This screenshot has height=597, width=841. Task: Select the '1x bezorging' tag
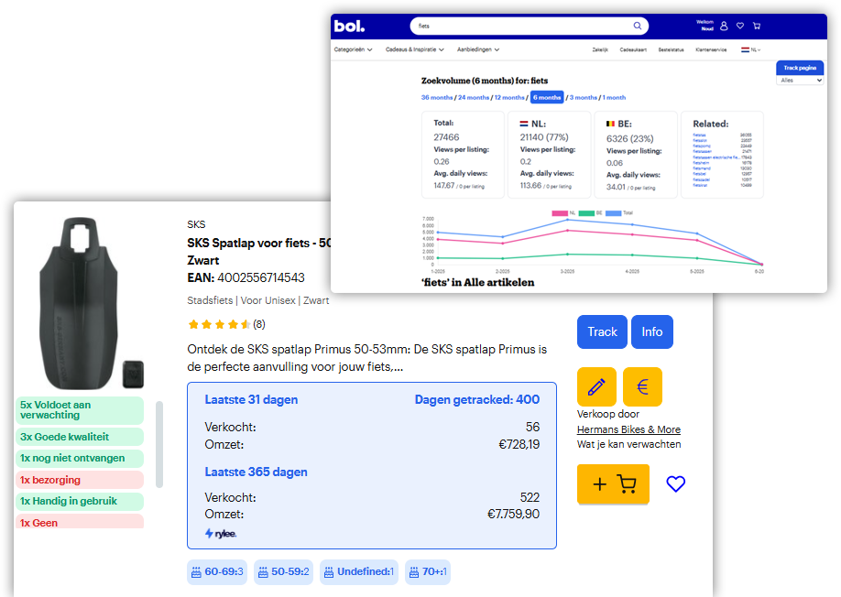pyautogui.click(x=80, y=480)
